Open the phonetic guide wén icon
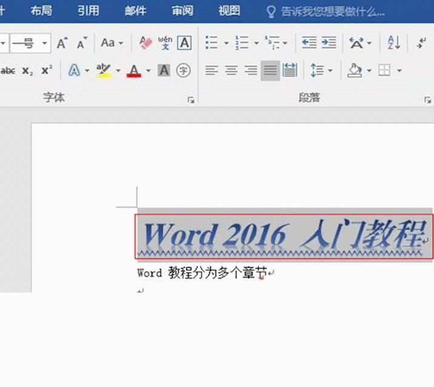434x387 pixels. (165, 43)
